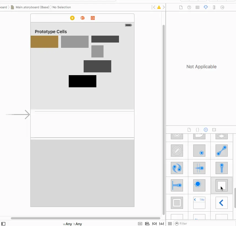Open the Pin constraints menu
Viewport: 236px width, 226px height.
click(154, 224)
